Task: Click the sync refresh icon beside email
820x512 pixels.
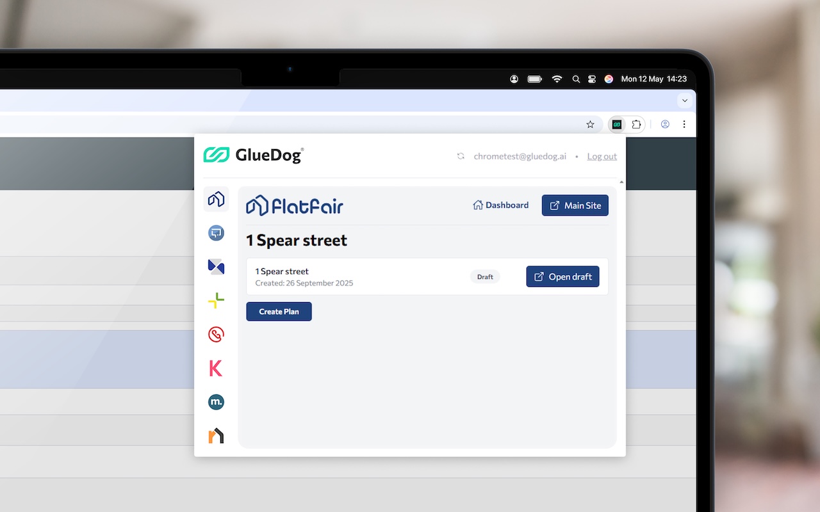Action: click(461, 156)
